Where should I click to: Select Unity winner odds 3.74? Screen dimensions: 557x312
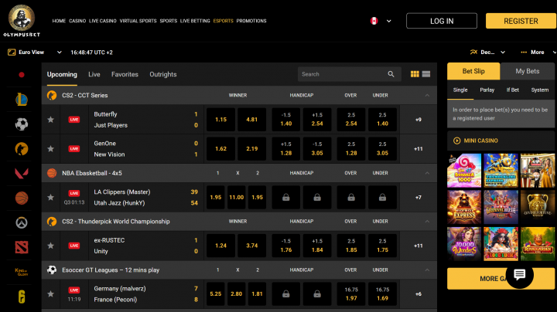coord(252,246)
